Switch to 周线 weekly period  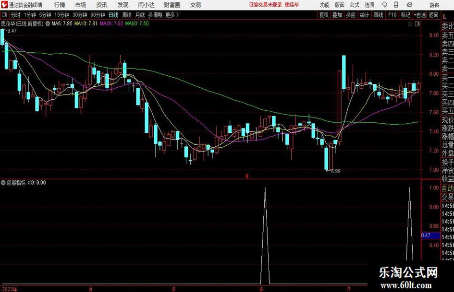click(x=127, y=15)
